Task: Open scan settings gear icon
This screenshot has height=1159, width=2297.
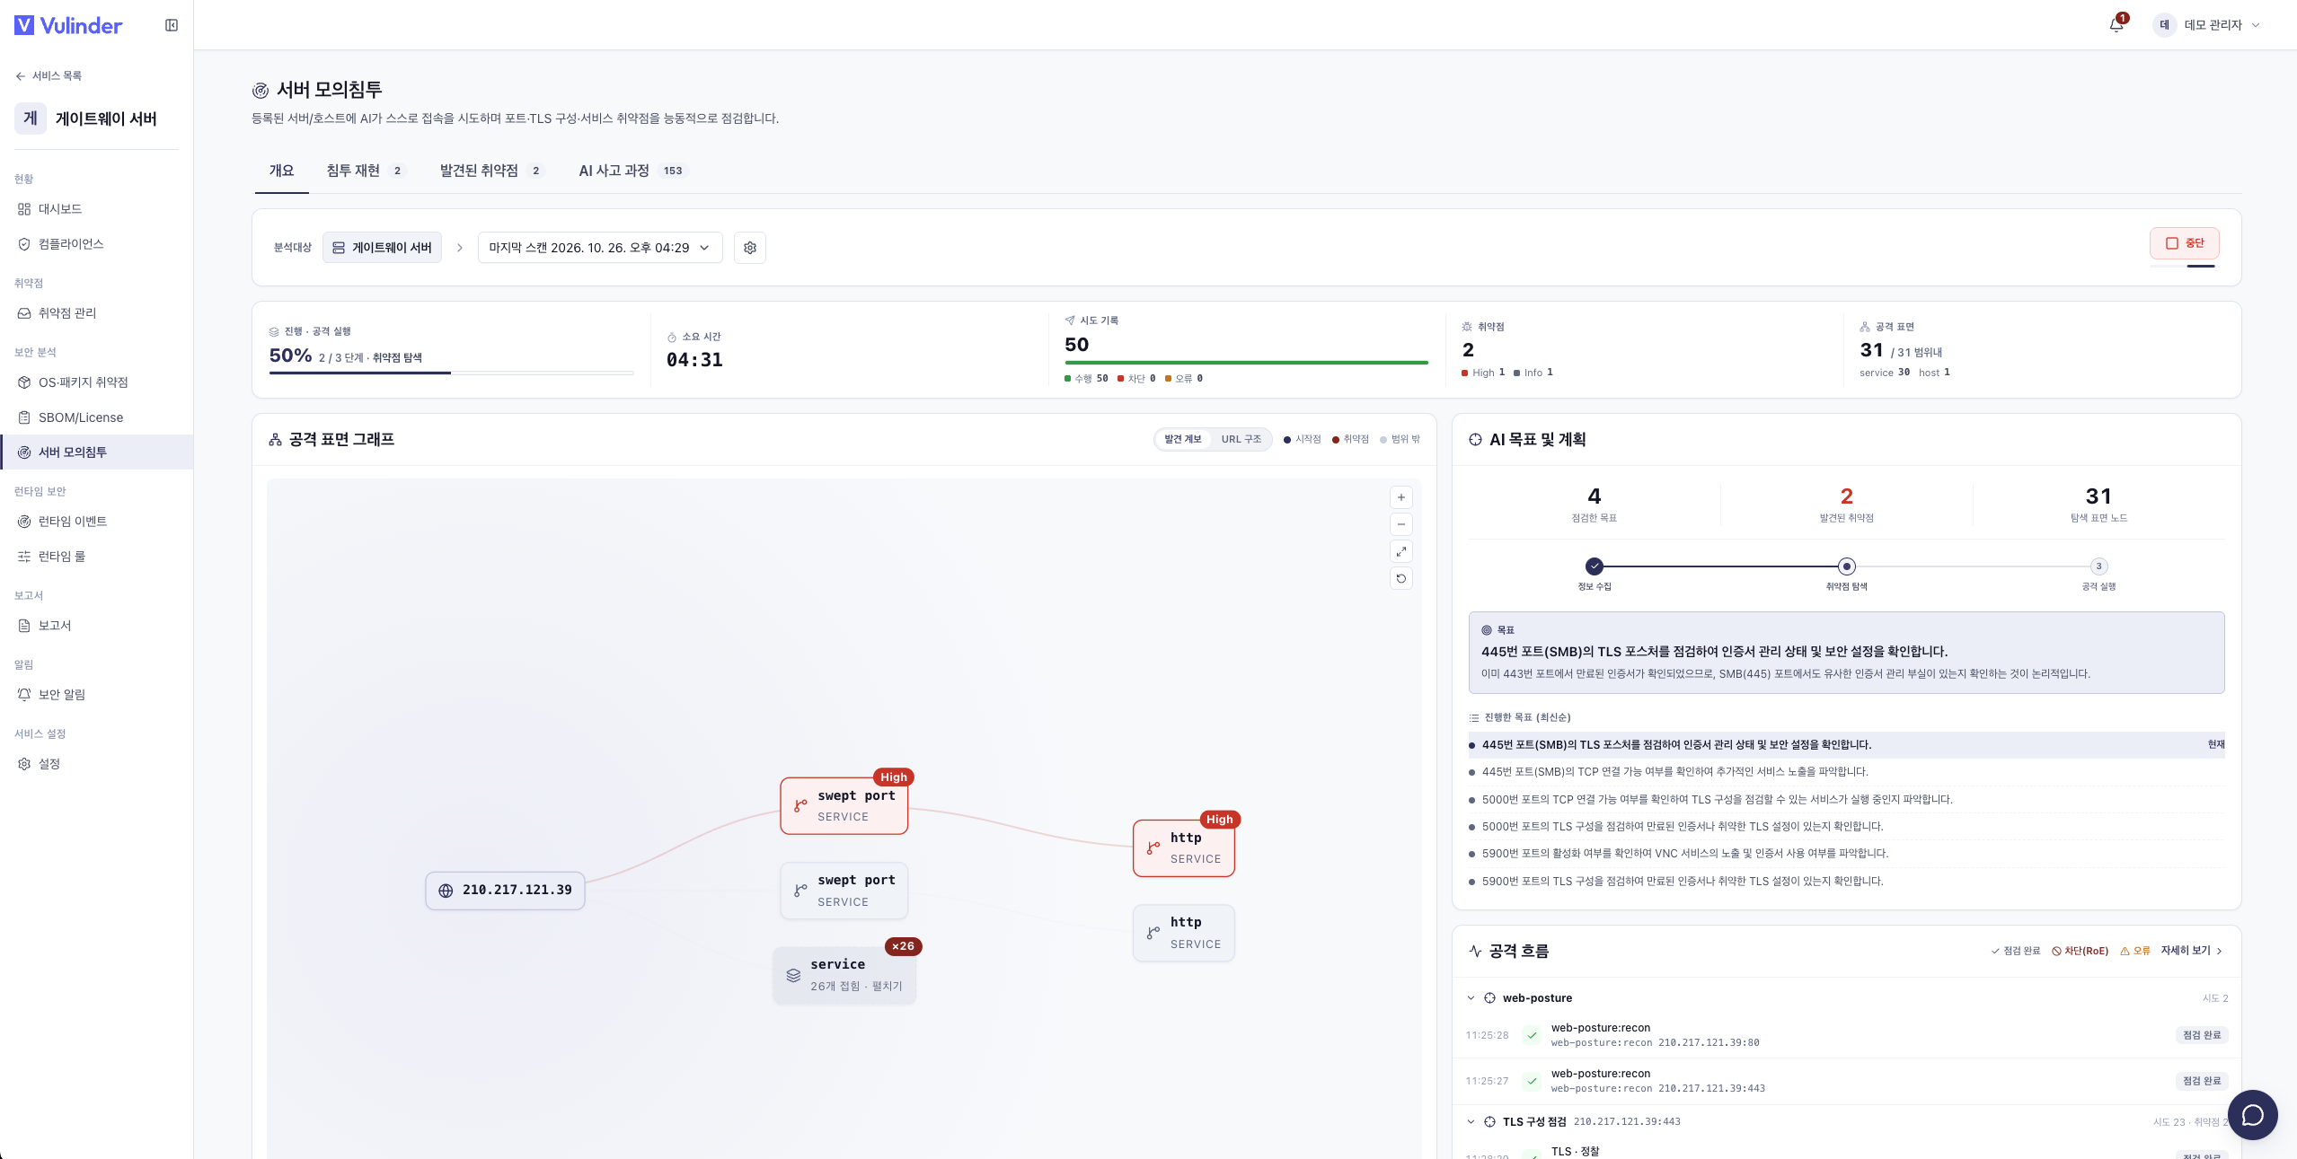Action: (750, 248)
